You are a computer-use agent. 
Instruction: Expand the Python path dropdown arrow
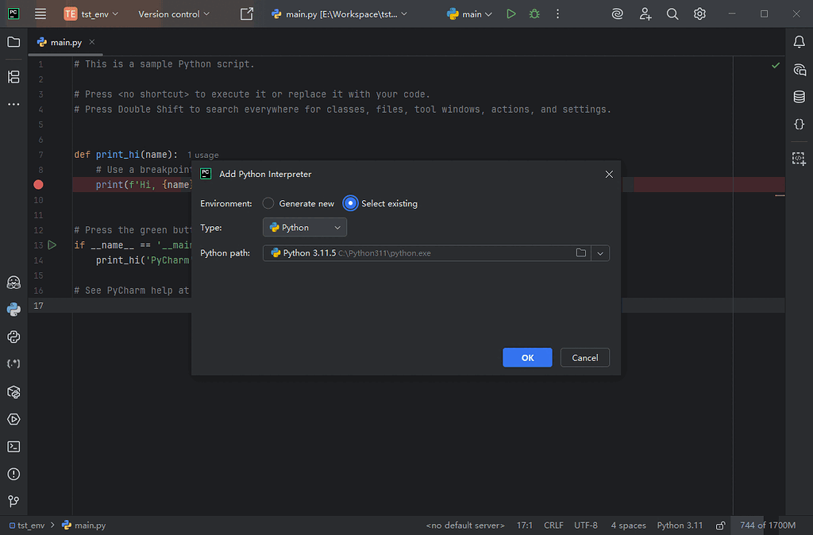coord(600,253)
